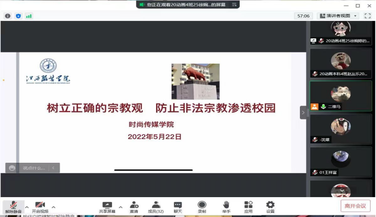The image size is (376, 217).
Task: Click the red 离开会议 button
Action: 355,206
